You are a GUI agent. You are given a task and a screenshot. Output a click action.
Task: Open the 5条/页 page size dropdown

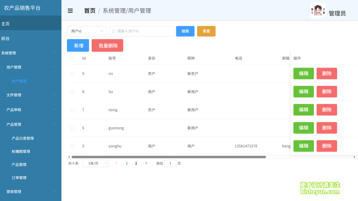(x=95, y=163)
